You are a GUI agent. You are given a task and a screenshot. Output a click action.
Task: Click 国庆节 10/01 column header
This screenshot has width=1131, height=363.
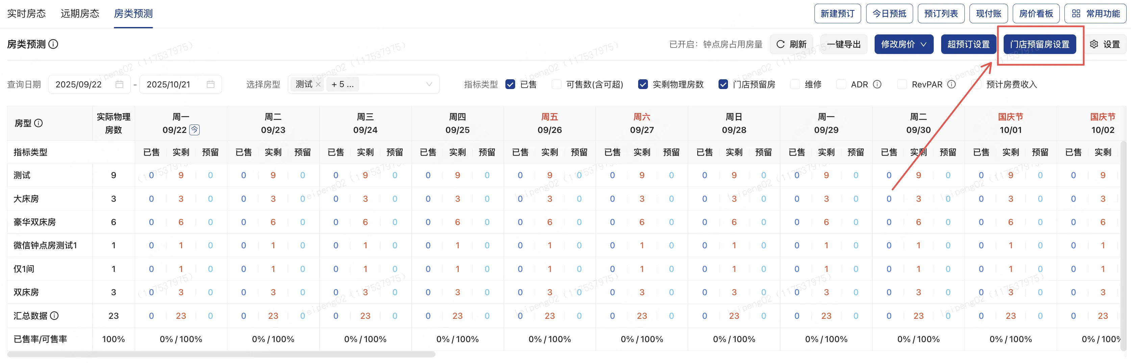click(1010, 123)
